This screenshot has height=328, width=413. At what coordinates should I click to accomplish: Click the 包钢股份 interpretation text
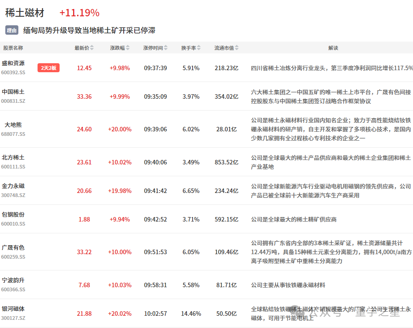click(x=294, y=219)
